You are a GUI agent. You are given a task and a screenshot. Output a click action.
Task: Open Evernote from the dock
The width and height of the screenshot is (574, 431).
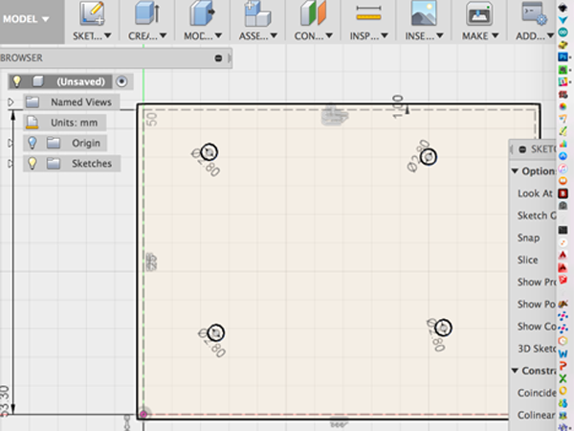563,70
